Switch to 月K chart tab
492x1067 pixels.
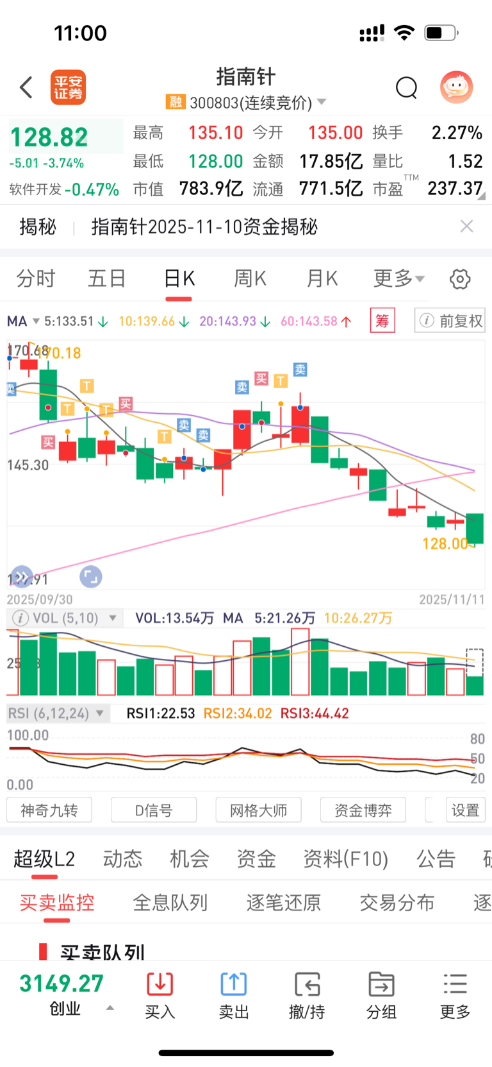322,278
